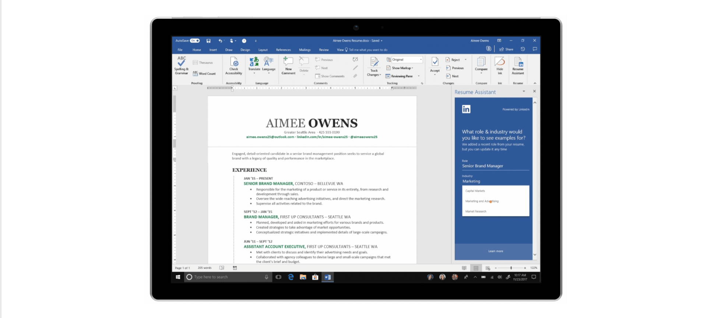707x318 pixels.
Task: Select Capital Markets suggestion
Action: tap(475, 191)
